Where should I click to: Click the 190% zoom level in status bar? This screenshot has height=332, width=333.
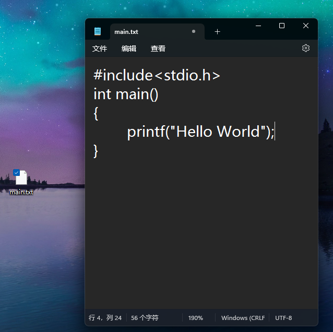tap(196, 317)
